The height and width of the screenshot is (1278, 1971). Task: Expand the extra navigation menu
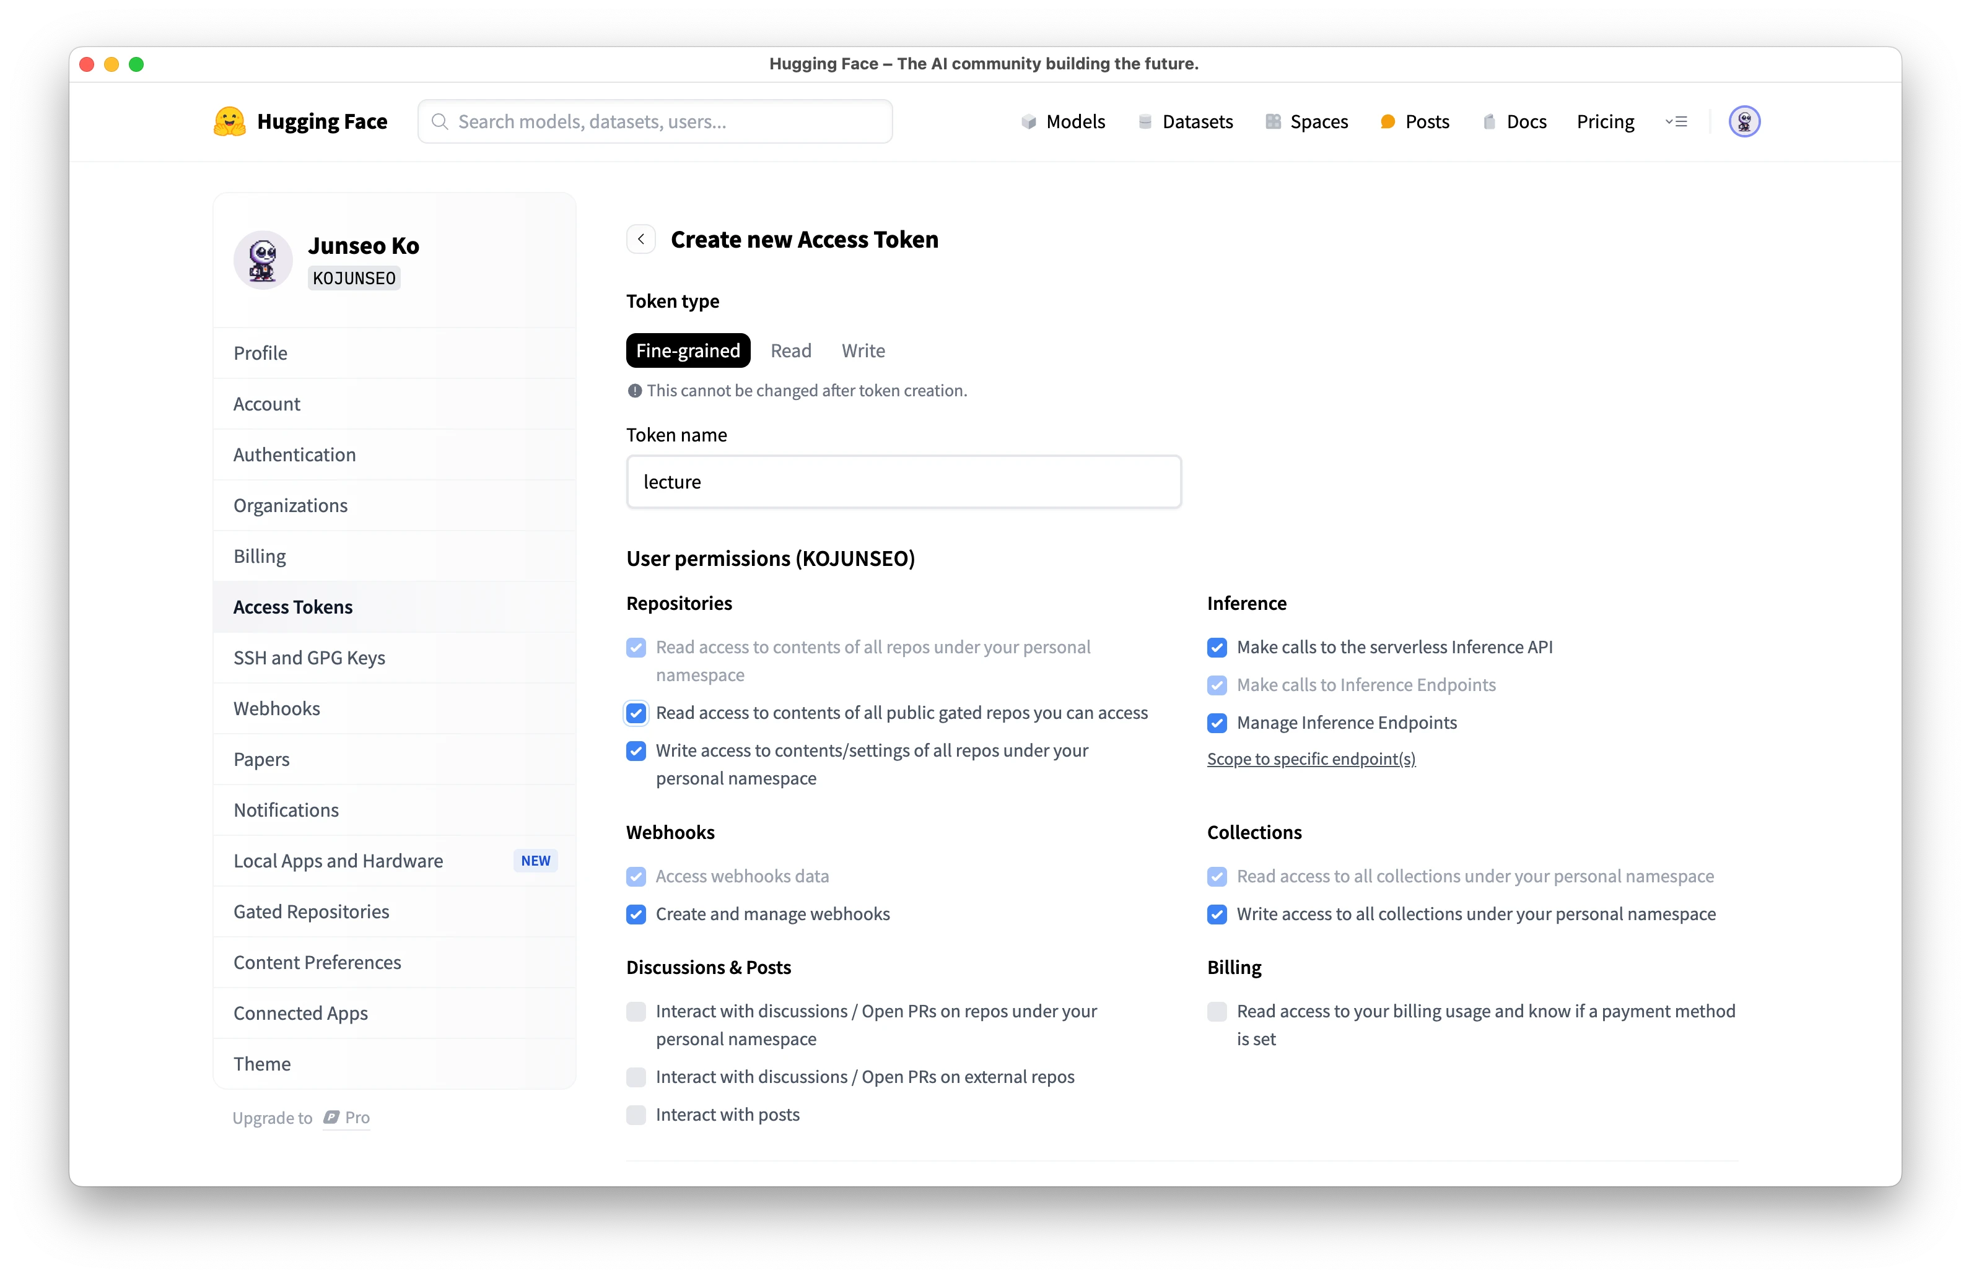point(1676,122)
